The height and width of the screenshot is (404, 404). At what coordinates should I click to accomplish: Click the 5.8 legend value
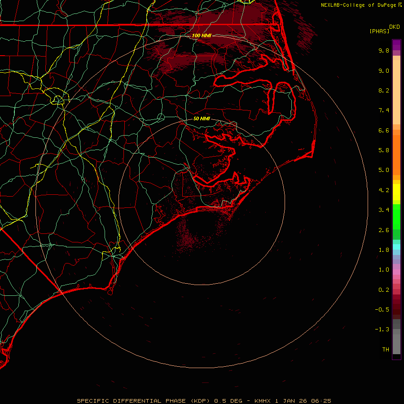click(x=384, y=150)
